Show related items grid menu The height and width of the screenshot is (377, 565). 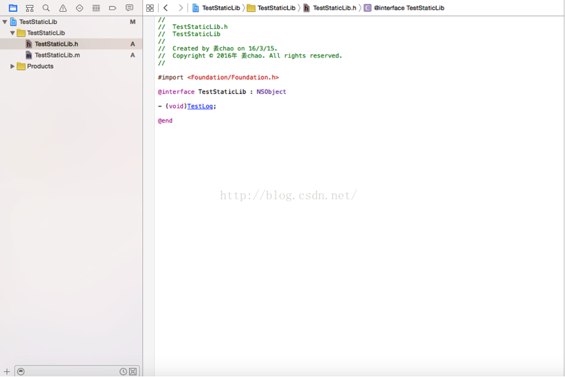tap(150, 8)
